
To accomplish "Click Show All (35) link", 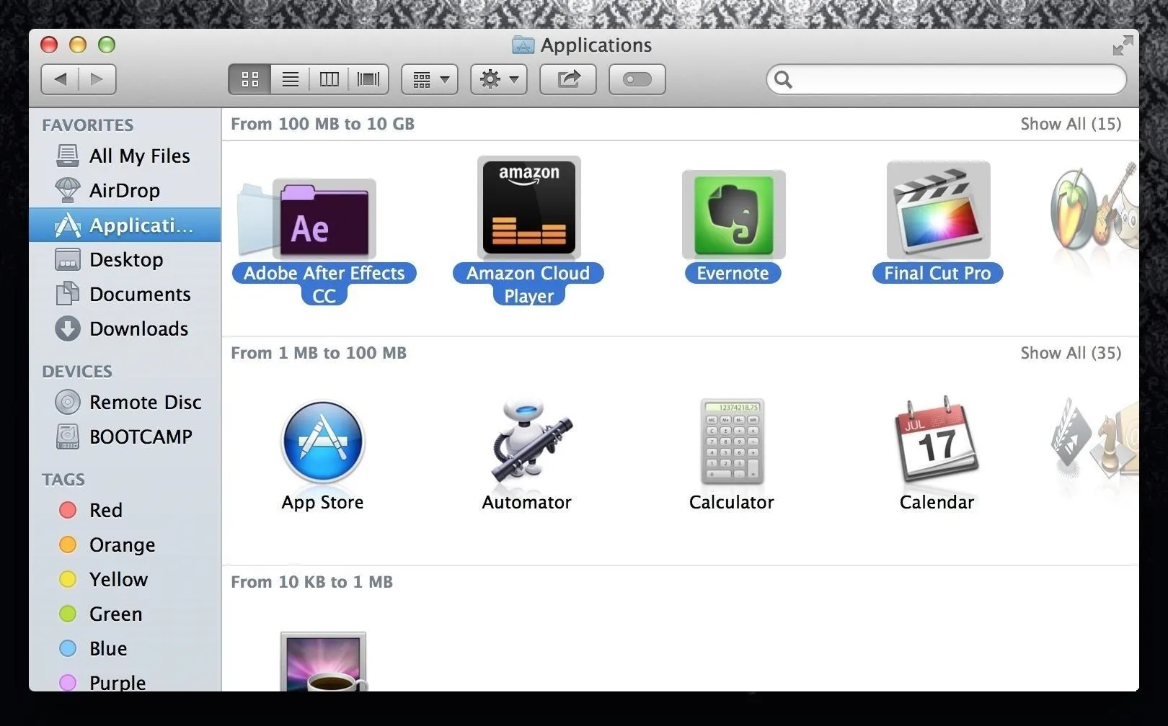I will click(x=1071, y=353).
